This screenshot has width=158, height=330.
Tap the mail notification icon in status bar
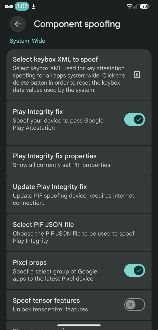9,7
